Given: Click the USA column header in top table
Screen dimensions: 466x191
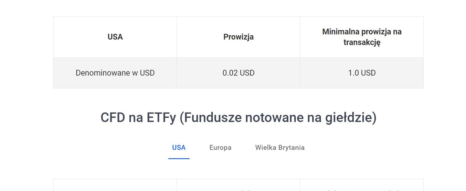Looking at the screenshot, I should coord(115,37).
